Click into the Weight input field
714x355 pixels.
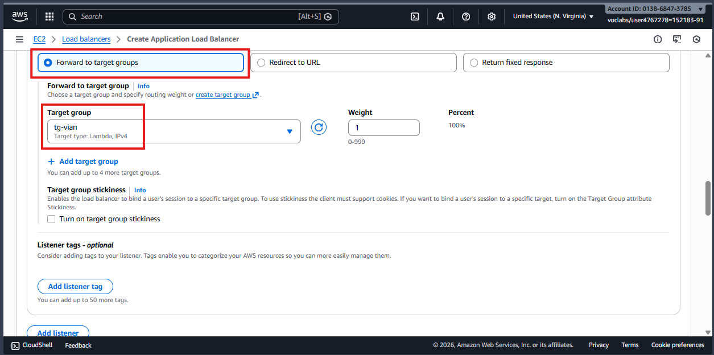click(383, 128)
